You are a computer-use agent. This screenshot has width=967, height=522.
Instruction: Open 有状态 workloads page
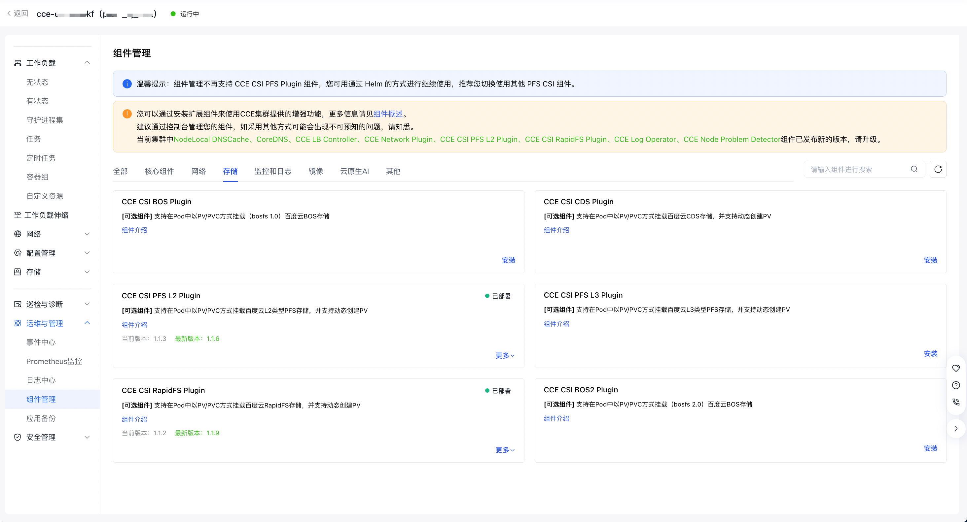[x=37, y=101]
